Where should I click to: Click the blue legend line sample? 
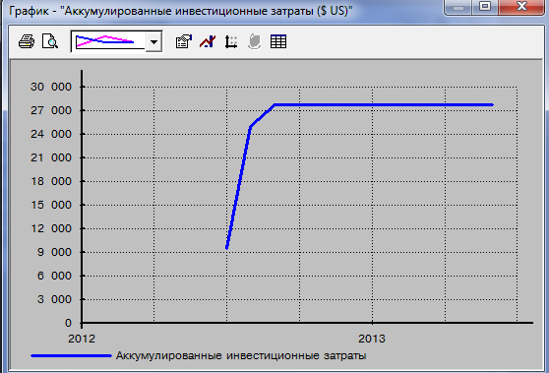71,356
